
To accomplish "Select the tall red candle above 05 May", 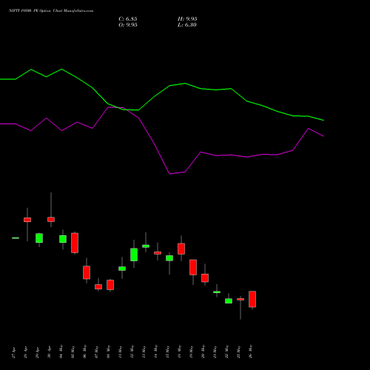I will (x=75, y=243).
